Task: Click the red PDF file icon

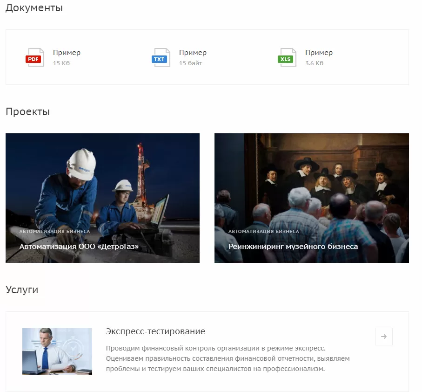Action: point(35,57)
